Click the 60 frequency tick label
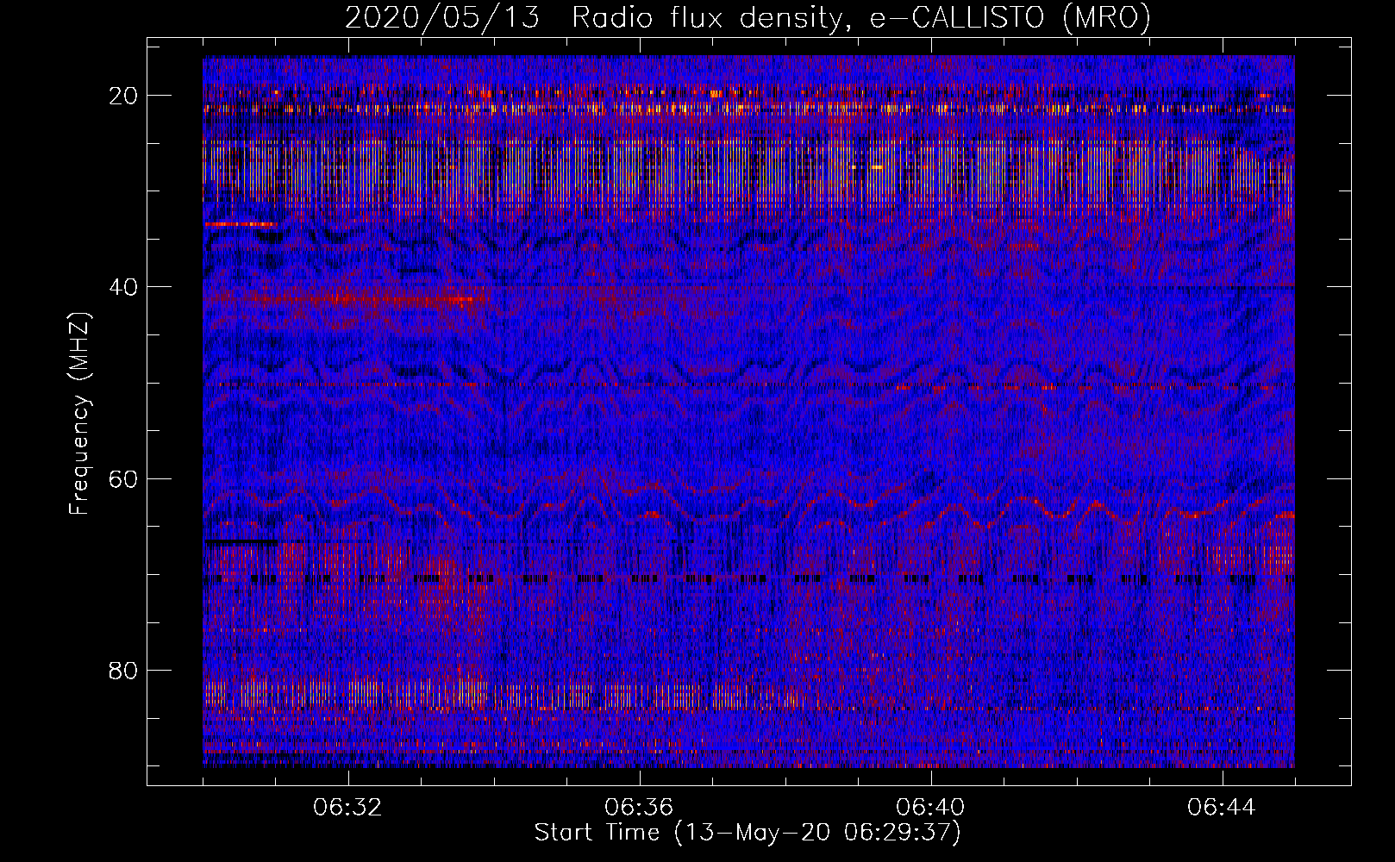 pyautogui.click(x=124, y=478)
